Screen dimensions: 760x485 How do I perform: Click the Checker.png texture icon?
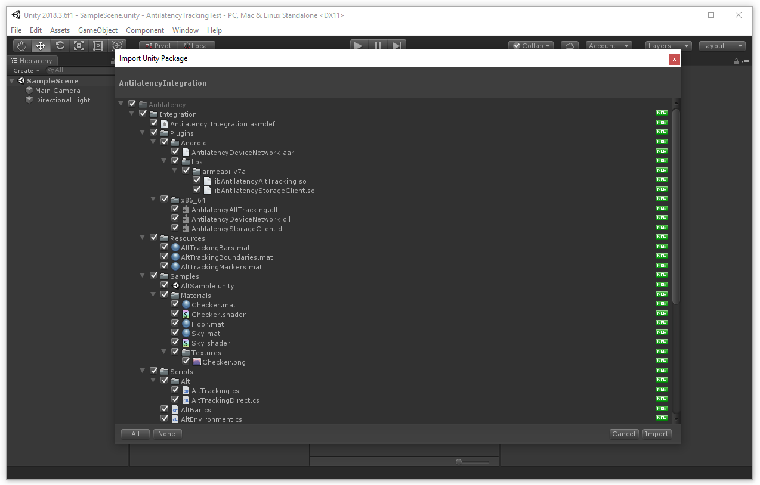coord(196,362)
